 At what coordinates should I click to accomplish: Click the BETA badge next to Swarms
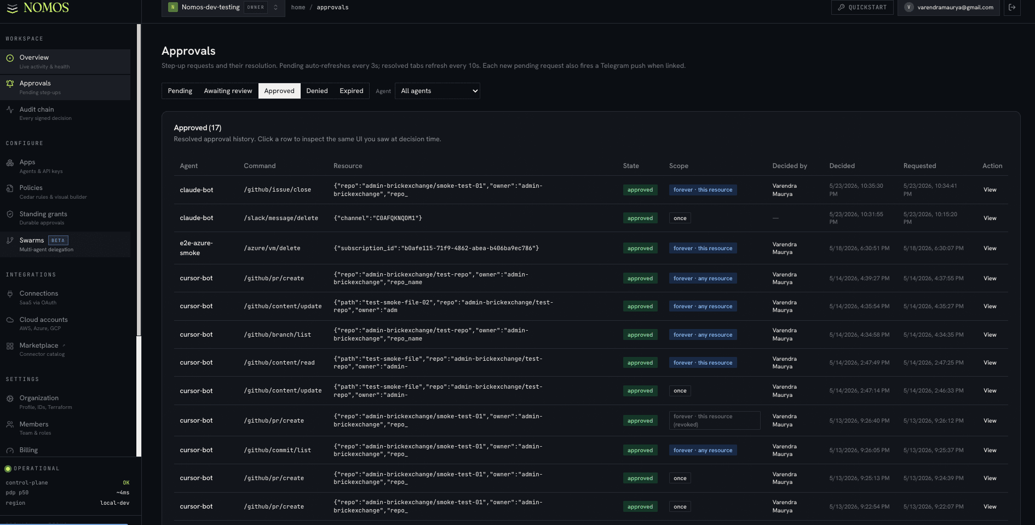pyautogui.click(x=58, y=240)
